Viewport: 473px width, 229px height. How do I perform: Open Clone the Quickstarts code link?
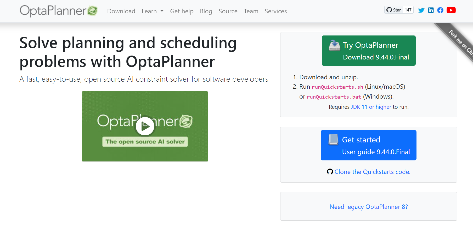(372, 172)
